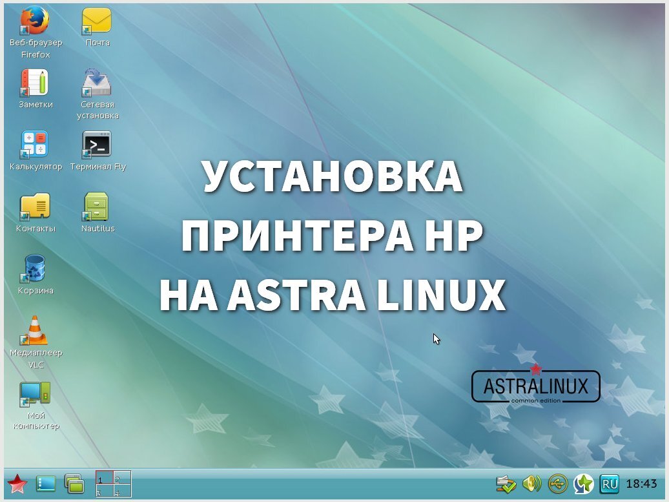Click the Мой компьютер label text
The width and height of the screenshot is (669, 502).
pos(36,421)
